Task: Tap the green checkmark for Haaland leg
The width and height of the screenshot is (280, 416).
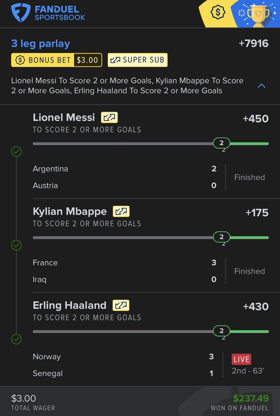Action: pyautogui.click(x=16, y=339)
